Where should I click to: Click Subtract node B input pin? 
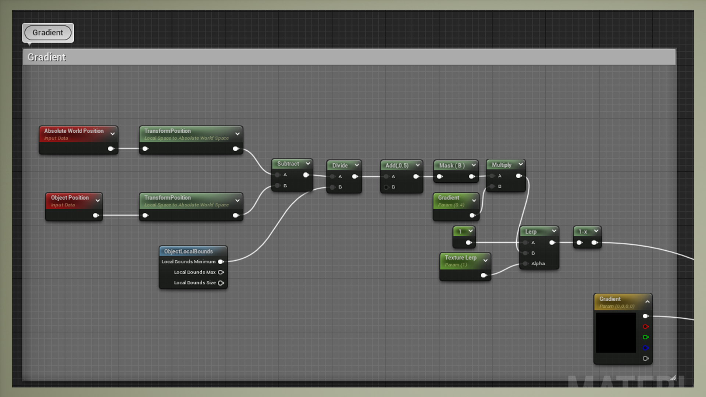pyautogui.click(x=278, y=186)
